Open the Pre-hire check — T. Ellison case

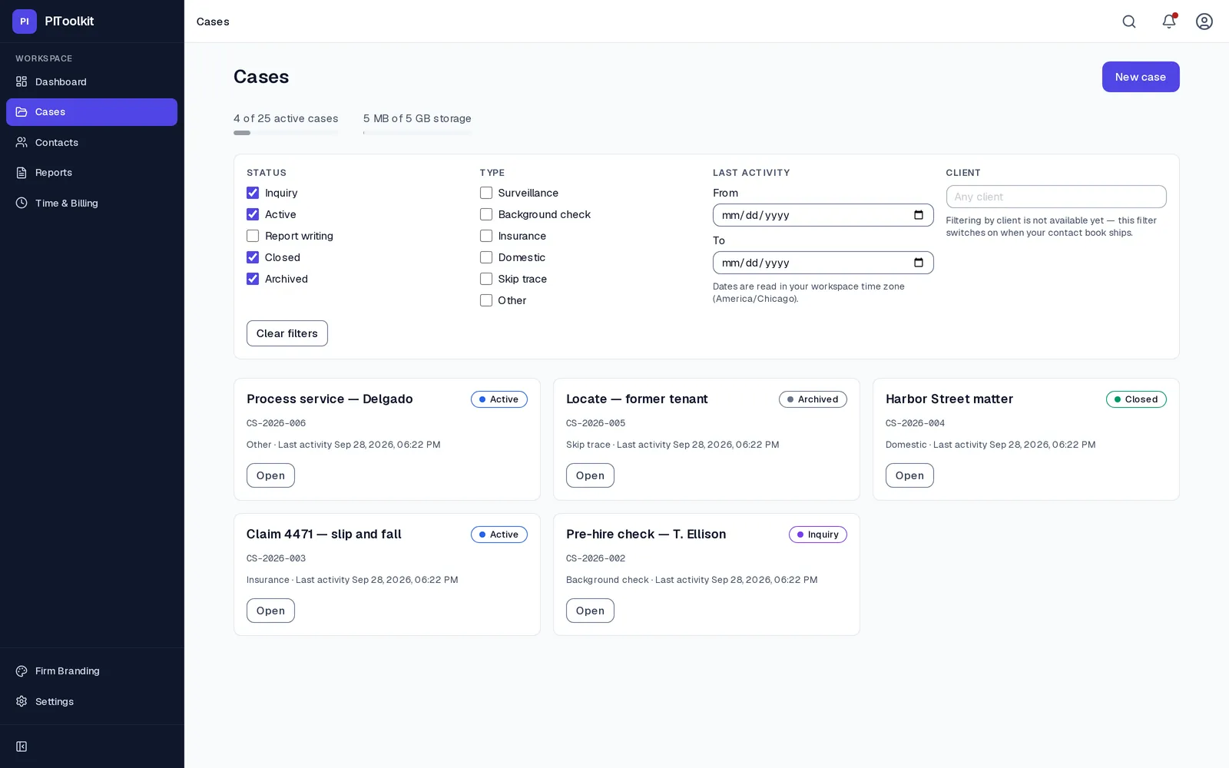pyautogui.click(x=590, y=611)
